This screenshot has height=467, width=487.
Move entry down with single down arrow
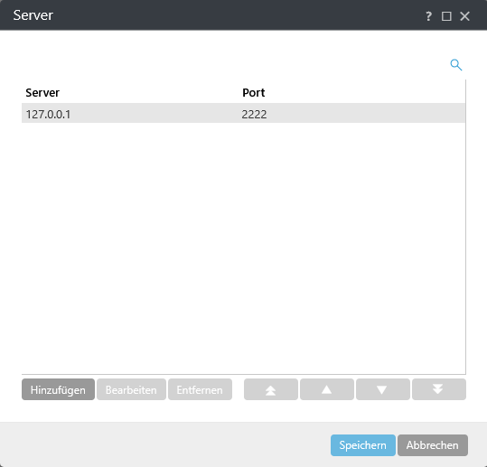tap(383, 389)
